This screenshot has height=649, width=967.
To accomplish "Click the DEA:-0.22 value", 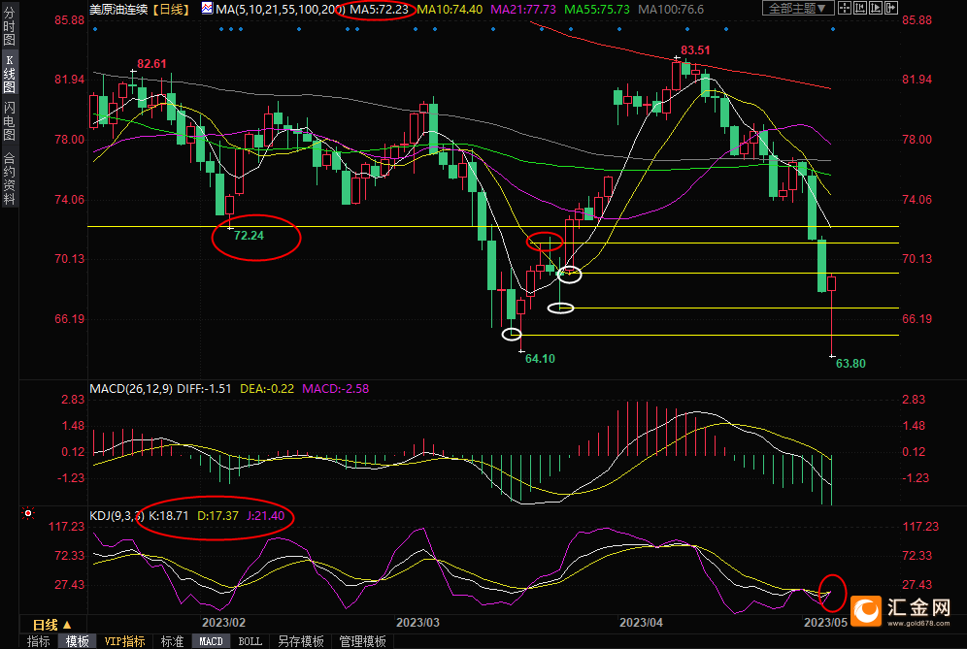I will (x=267, y=389).
